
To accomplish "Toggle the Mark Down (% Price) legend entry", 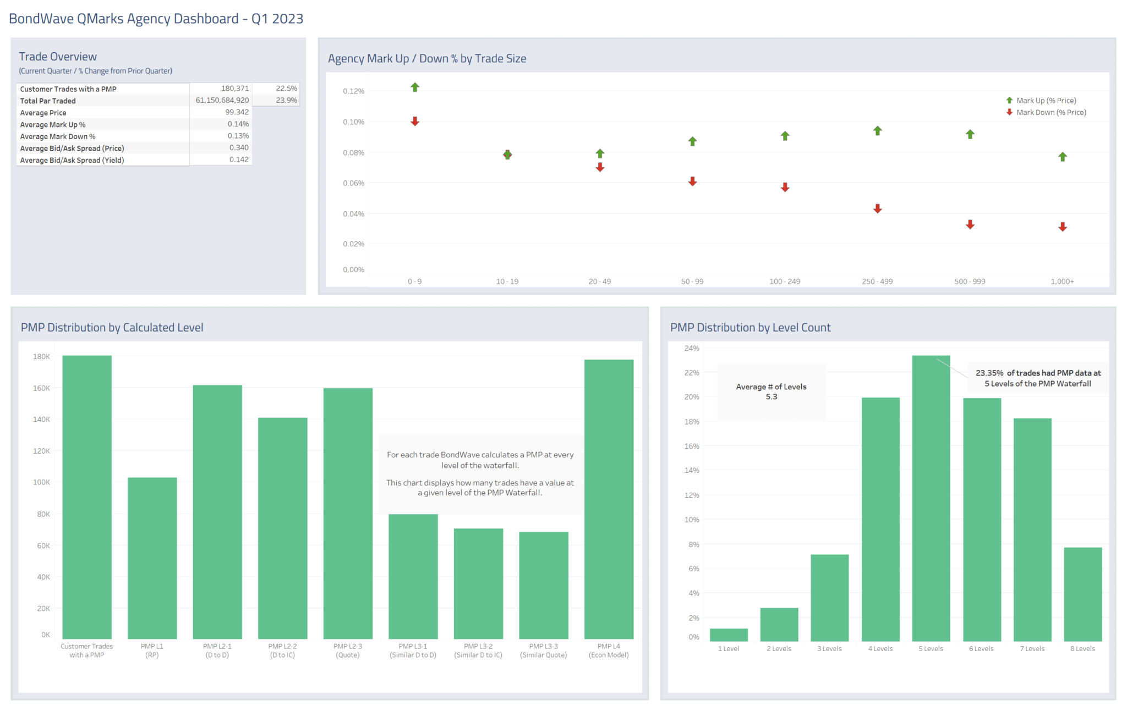I will pos(1051,112).
